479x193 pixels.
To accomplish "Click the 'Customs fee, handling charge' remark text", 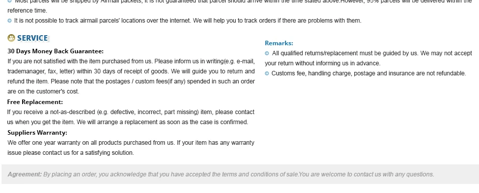I will click(369, 73).
